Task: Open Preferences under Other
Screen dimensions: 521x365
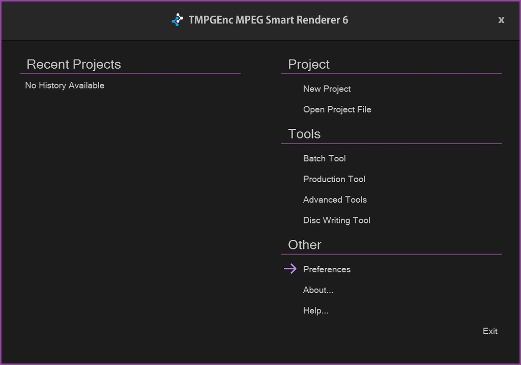Action: point(327,269)
